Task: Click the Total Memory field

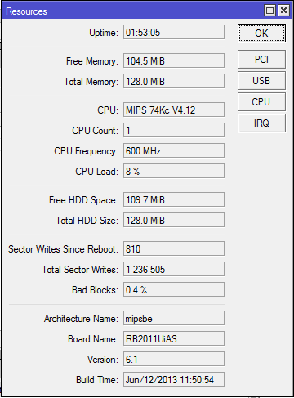Action: pyautogui.click(x=174, y=81)
